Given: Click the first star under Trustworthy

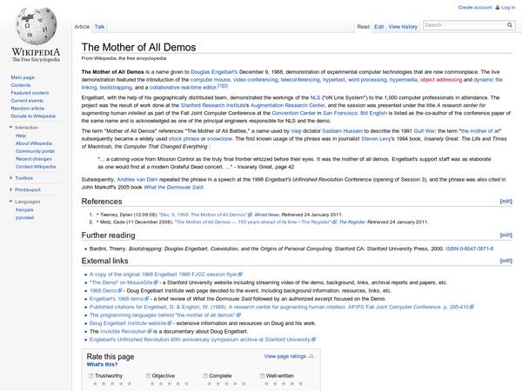Looking at the screenshot, I should click(x=95, y=384).
